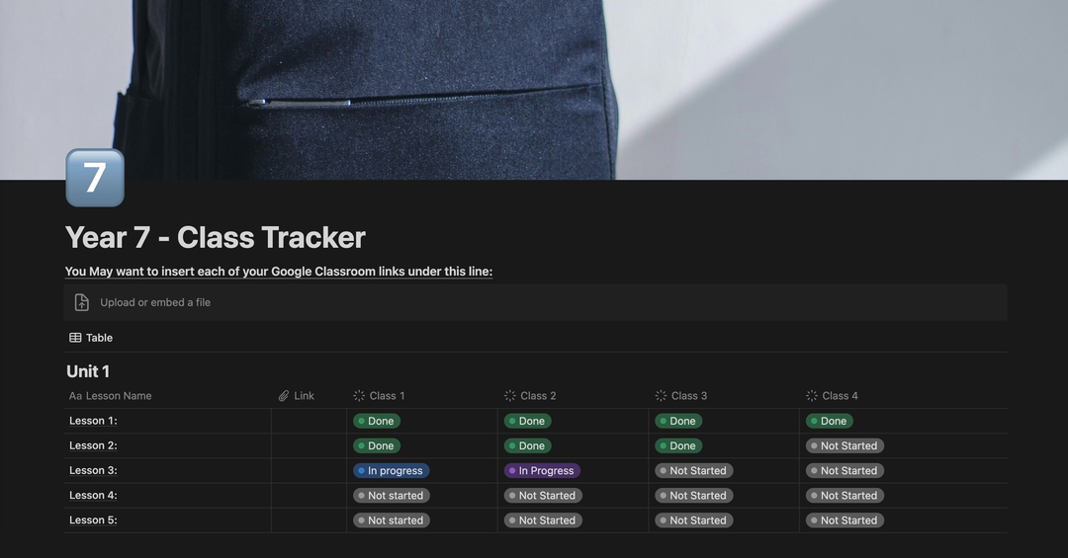Change Lesson 2 Class 4 Not Started status
The width and height of the screenshot is (1068, 558).
pos(845,445)
